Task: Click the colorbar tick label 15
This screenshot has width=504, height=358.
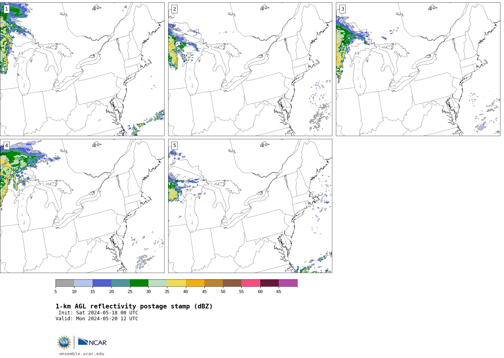Action: pyautogui.click(x=93, y=292)
